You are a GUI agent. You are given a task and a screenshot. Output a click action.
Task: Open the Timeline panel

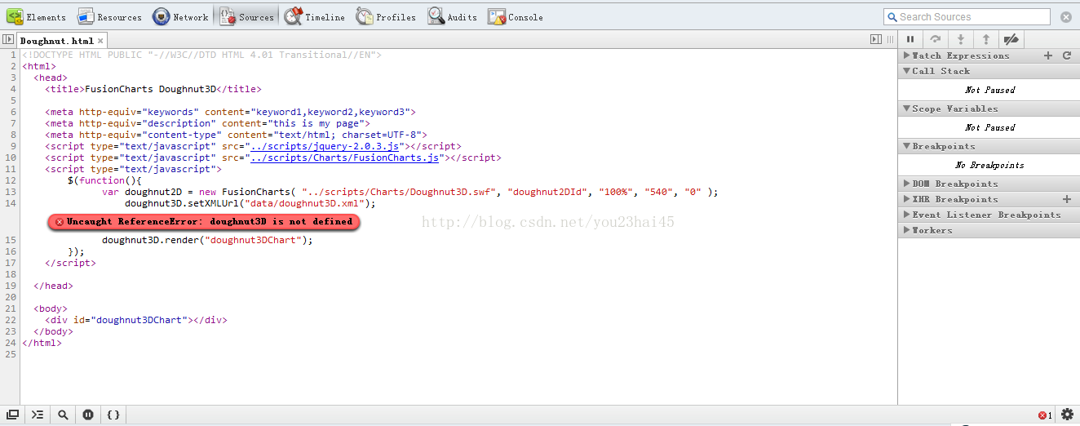[316, 16]
